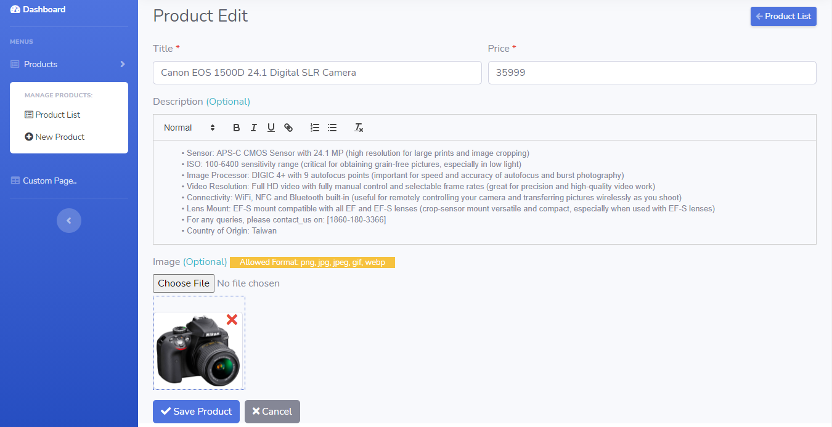Viewport: 832px width, 427px height.
Task: Go back using the Product List button
Action: coord(783,16)
